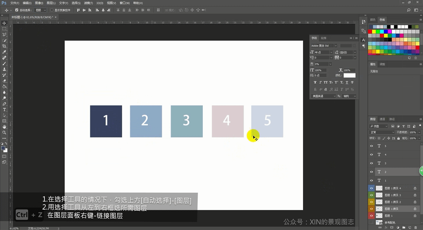This screenshot has width=423, height=230.
Task: Hide 图层 1 拷贝 4 via its eye icon
Action: point(372,188)
